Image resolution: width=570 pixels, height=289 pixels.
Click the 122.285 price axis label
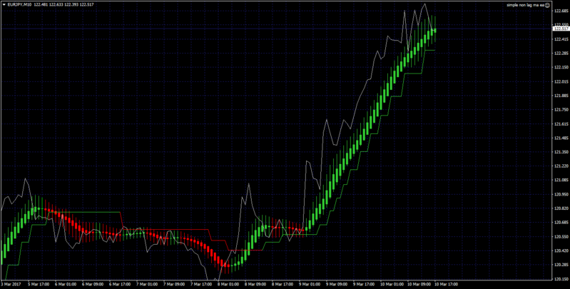561,54
